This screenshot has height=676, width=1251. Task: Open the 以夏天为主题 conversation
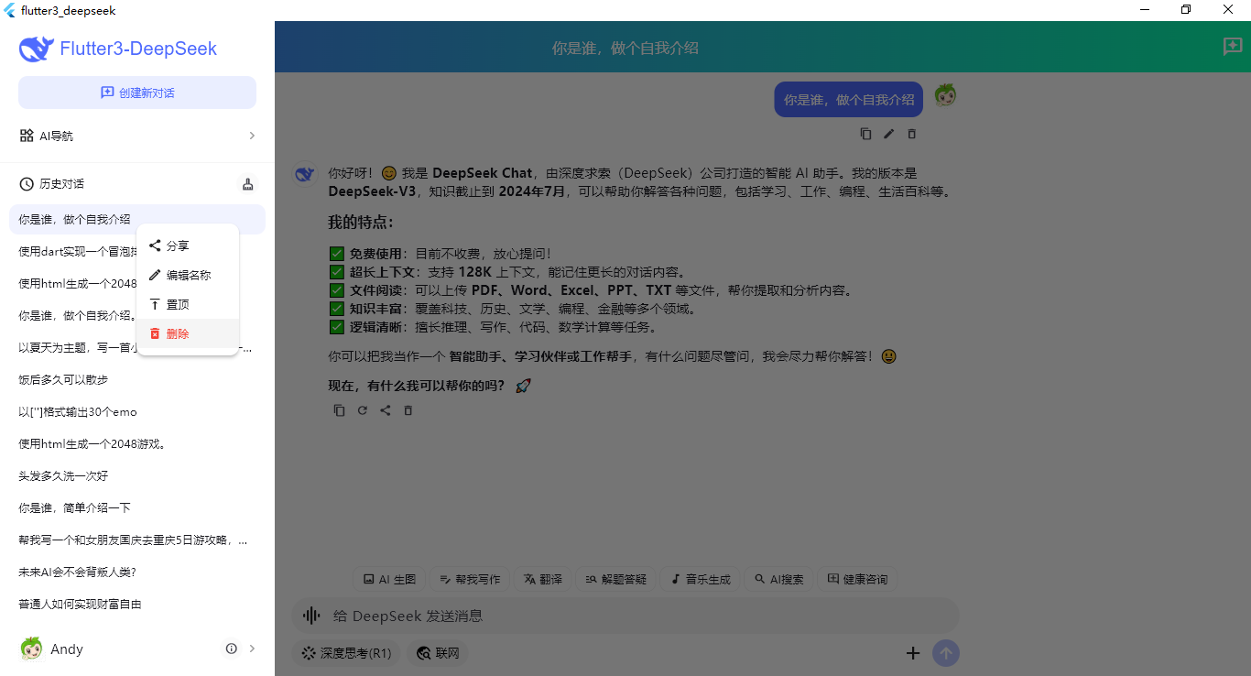(x=137, y=347)
